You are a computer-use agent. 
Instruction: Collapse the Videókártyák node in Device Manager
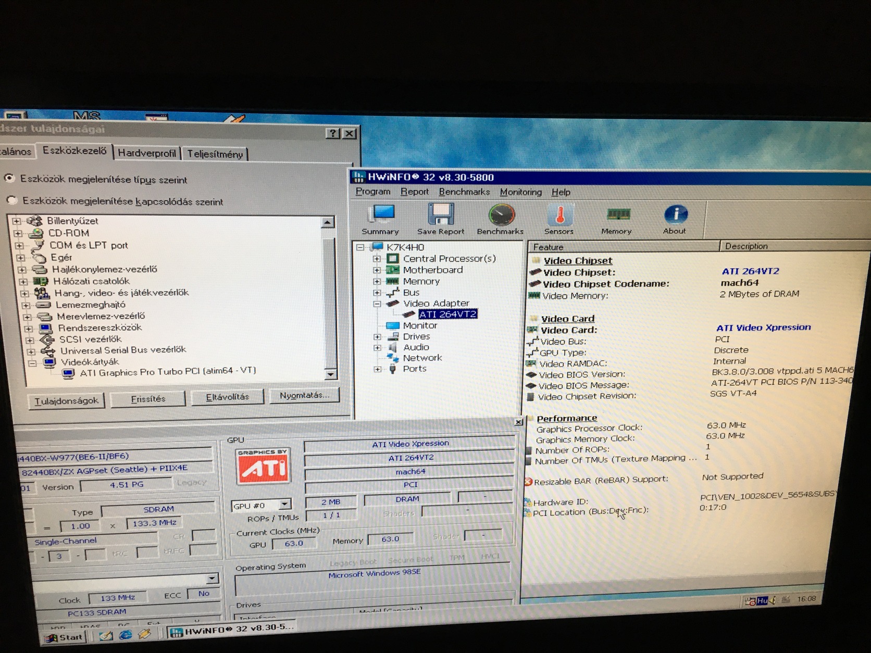[32, 363]
